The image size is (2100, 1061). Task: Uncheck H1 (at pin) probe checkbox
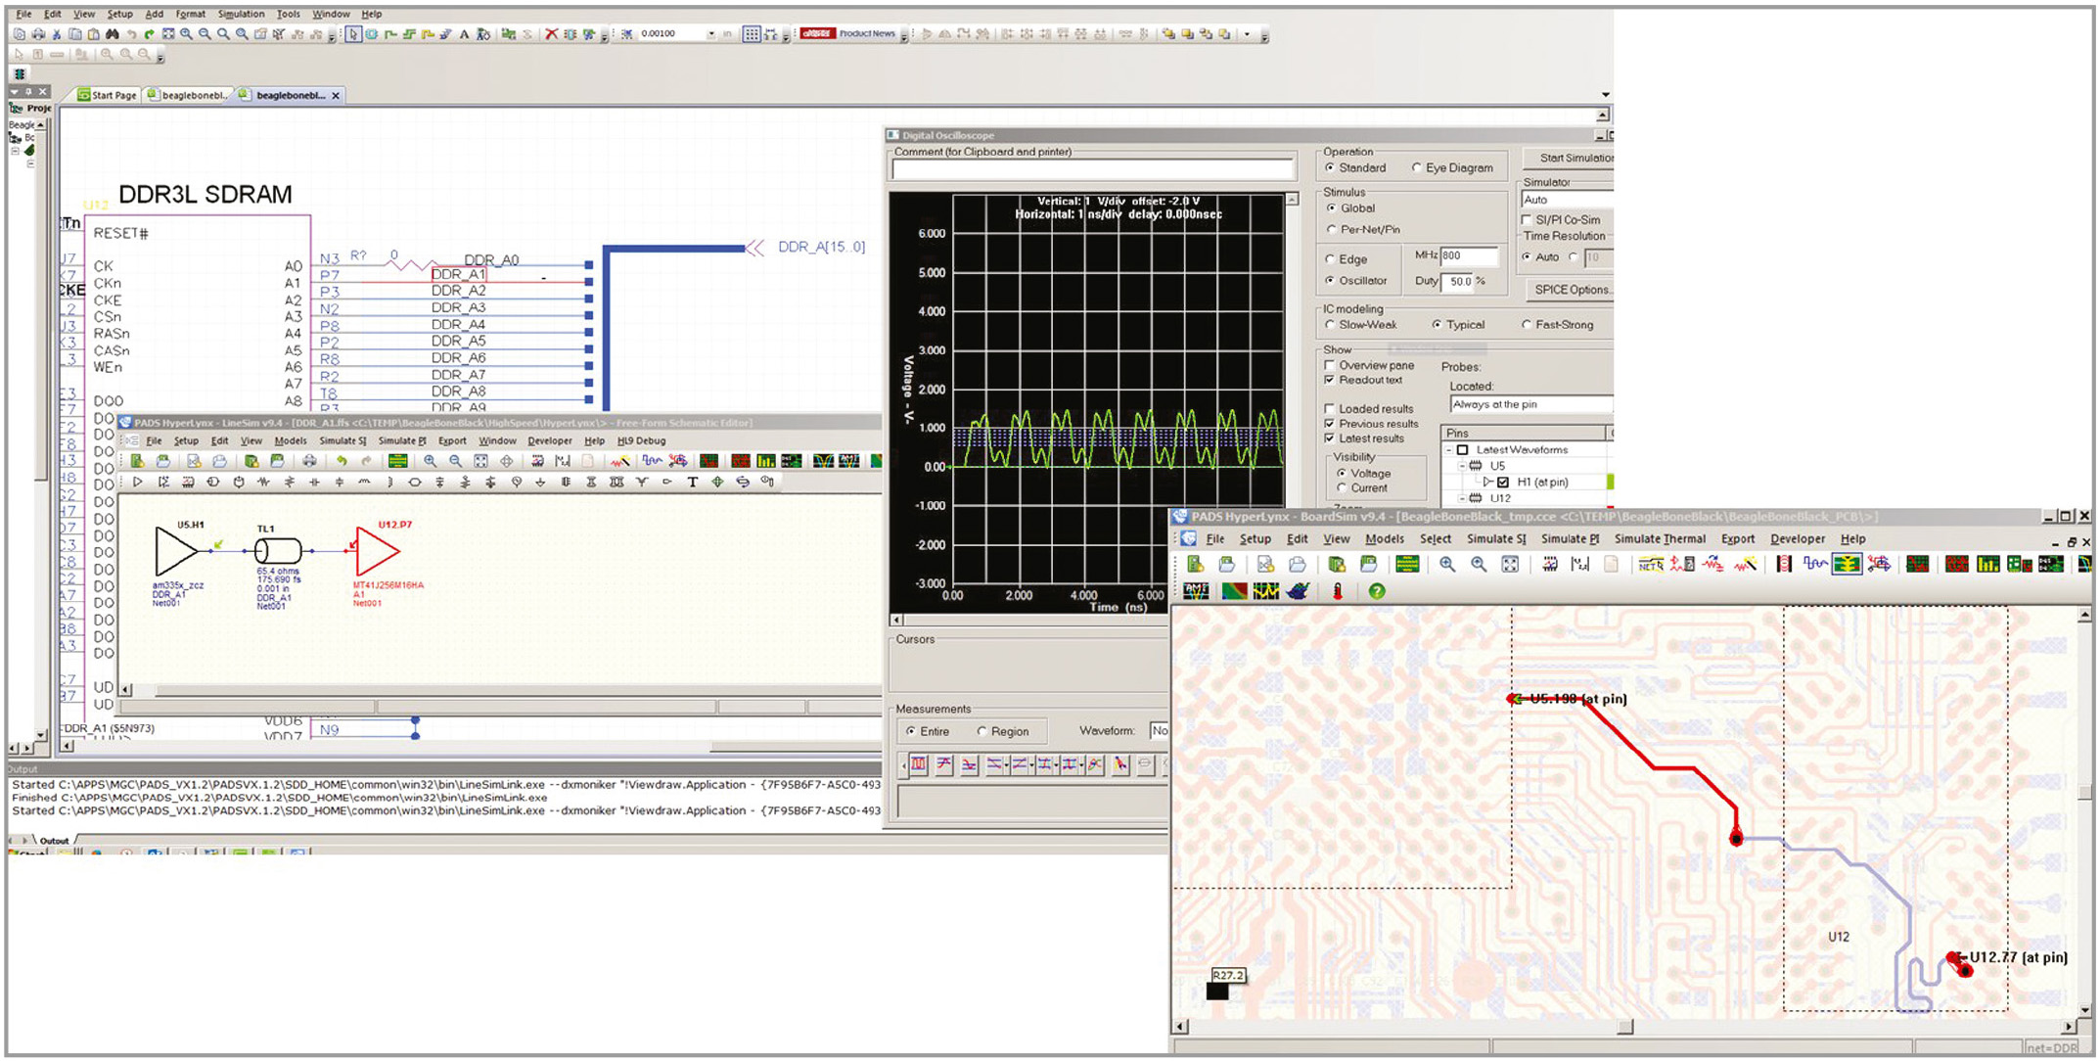(x=1503, y=483)
